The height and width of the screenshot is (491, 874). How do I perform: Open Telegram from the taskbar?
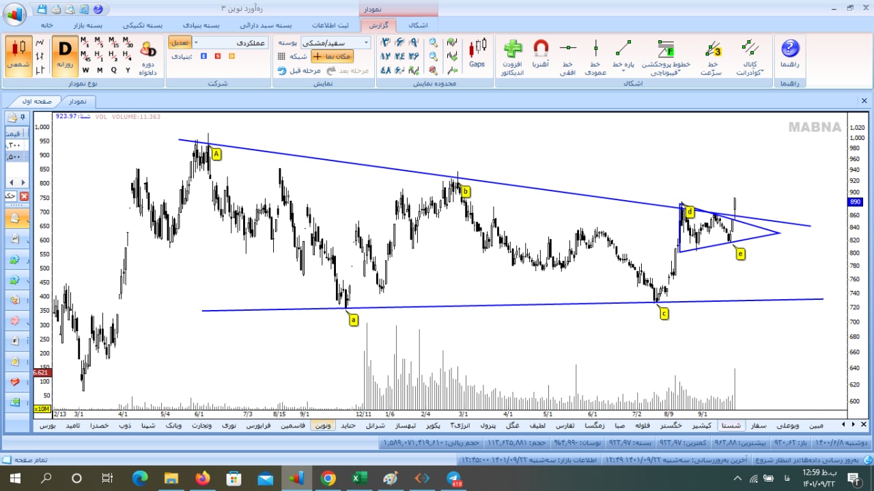pyautogui.click(x=454, y=479)
